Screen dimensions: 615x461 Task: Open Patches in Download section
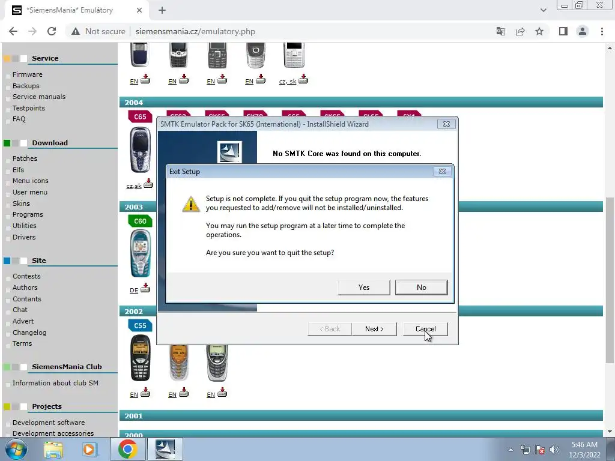tap(25, 158)
